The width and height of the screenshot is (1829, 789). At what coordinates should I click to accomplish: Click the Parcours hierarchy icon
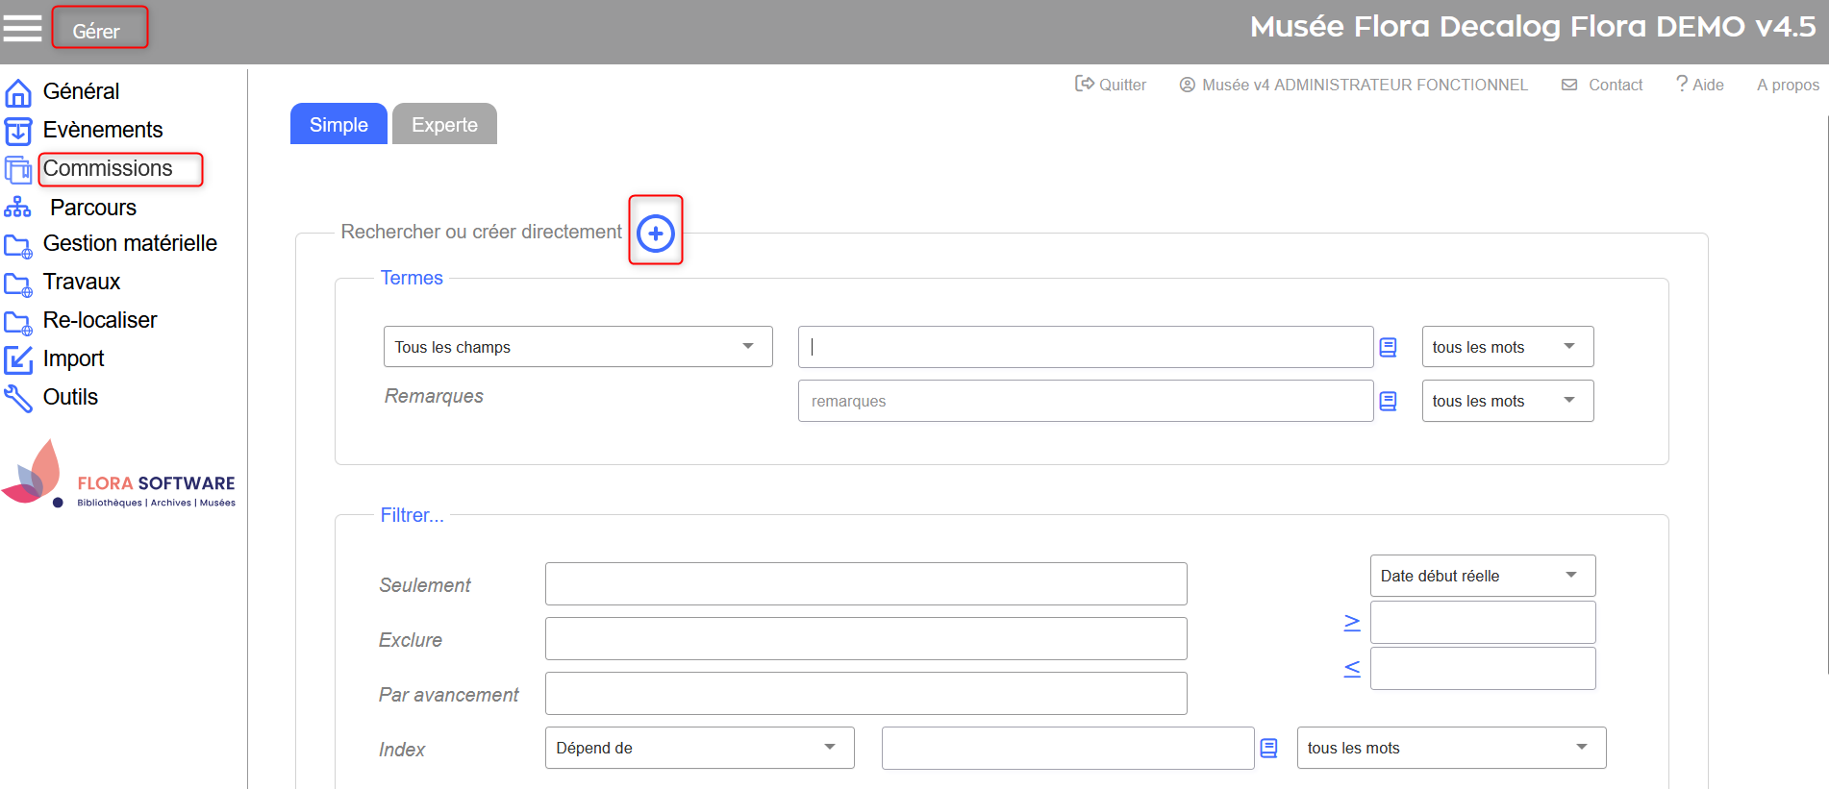17,208
